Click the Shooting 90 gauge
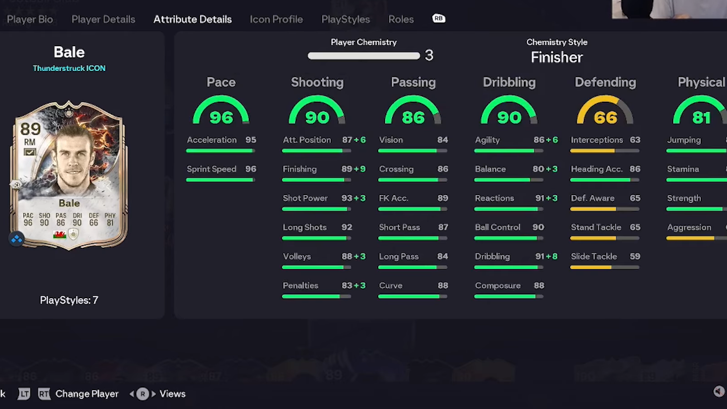 [317, 110]
